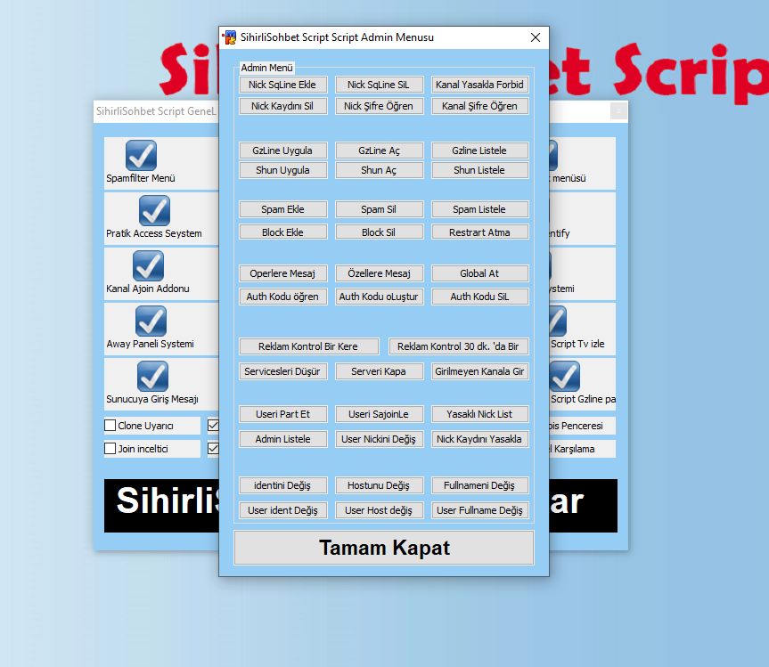Click the Spam Listele button
Viewport: 769px width, 667px height.
pos(479,210)
